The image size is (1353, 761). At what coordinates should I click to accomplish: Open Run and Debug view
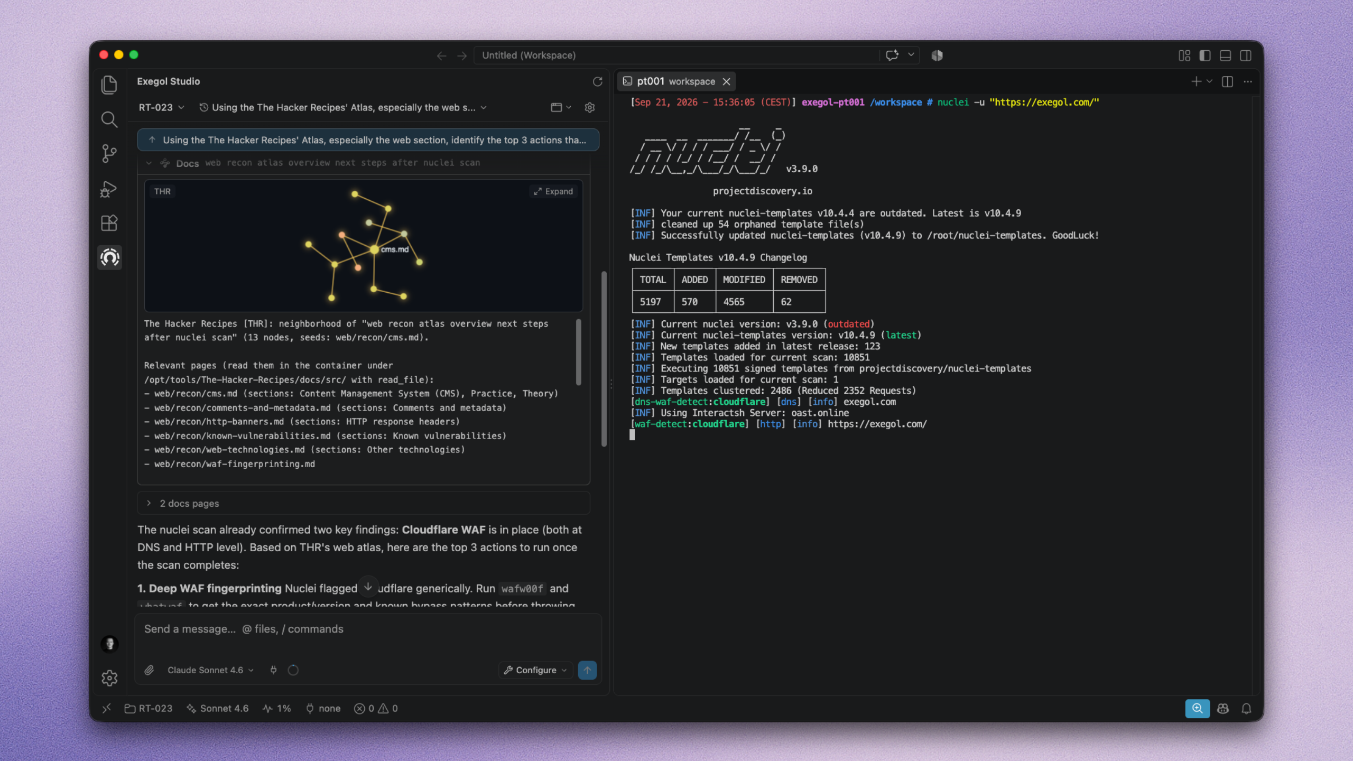pos(109,189)
